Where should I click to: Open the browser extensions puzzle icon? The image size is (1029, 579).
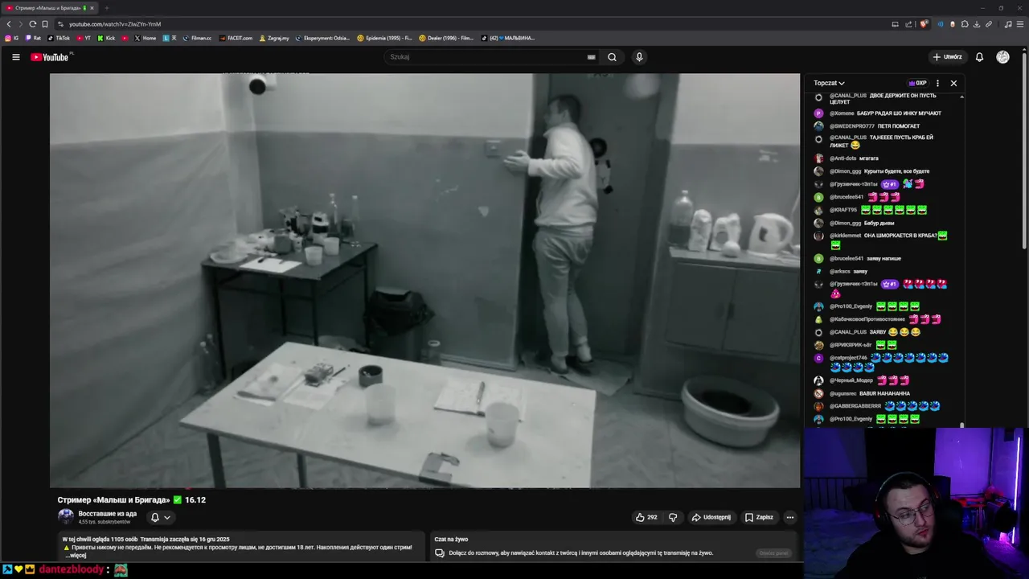pyautogui.click(x=965, y=24)
